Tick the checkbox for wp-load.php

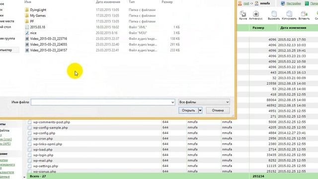[30, 150]
